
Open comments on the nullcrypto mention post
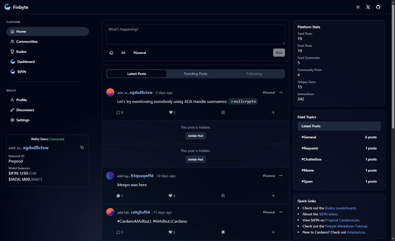[119, 112]
